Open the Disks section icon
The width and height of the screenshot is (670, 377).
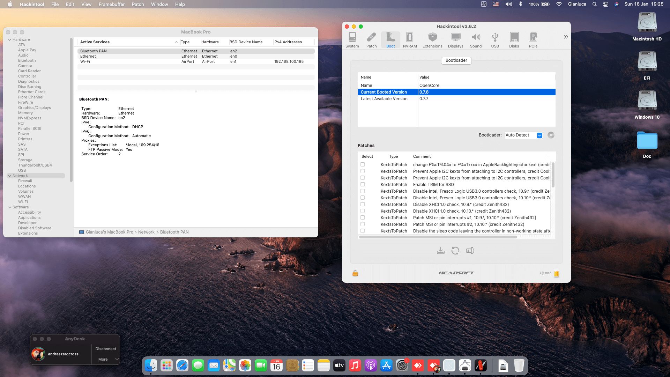click(x=514, y=40)
